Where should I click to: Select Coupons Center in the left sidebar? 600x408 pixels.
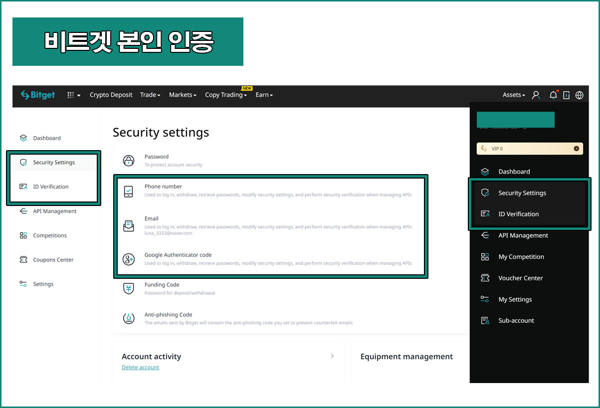tap(53, 260)
